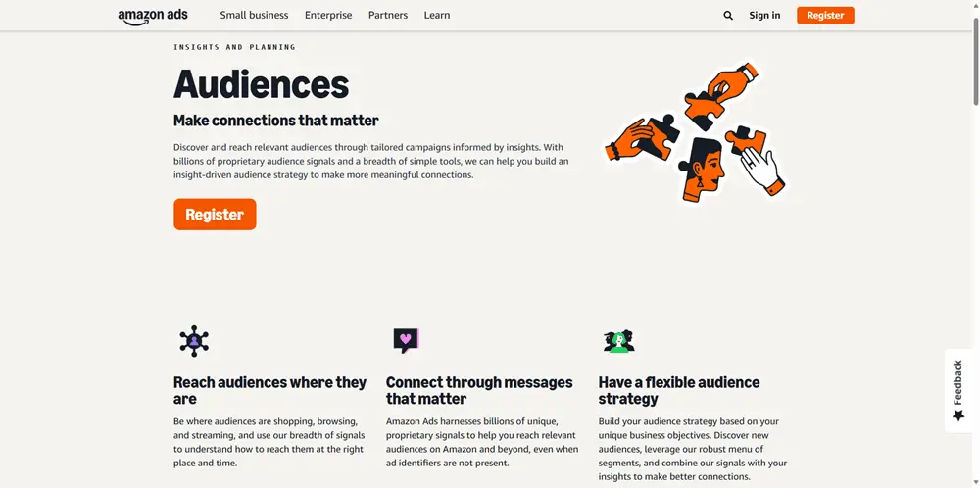The image size is (980, 488).
Task: Expand the Learn navigation menu
Action: [437, 16]
